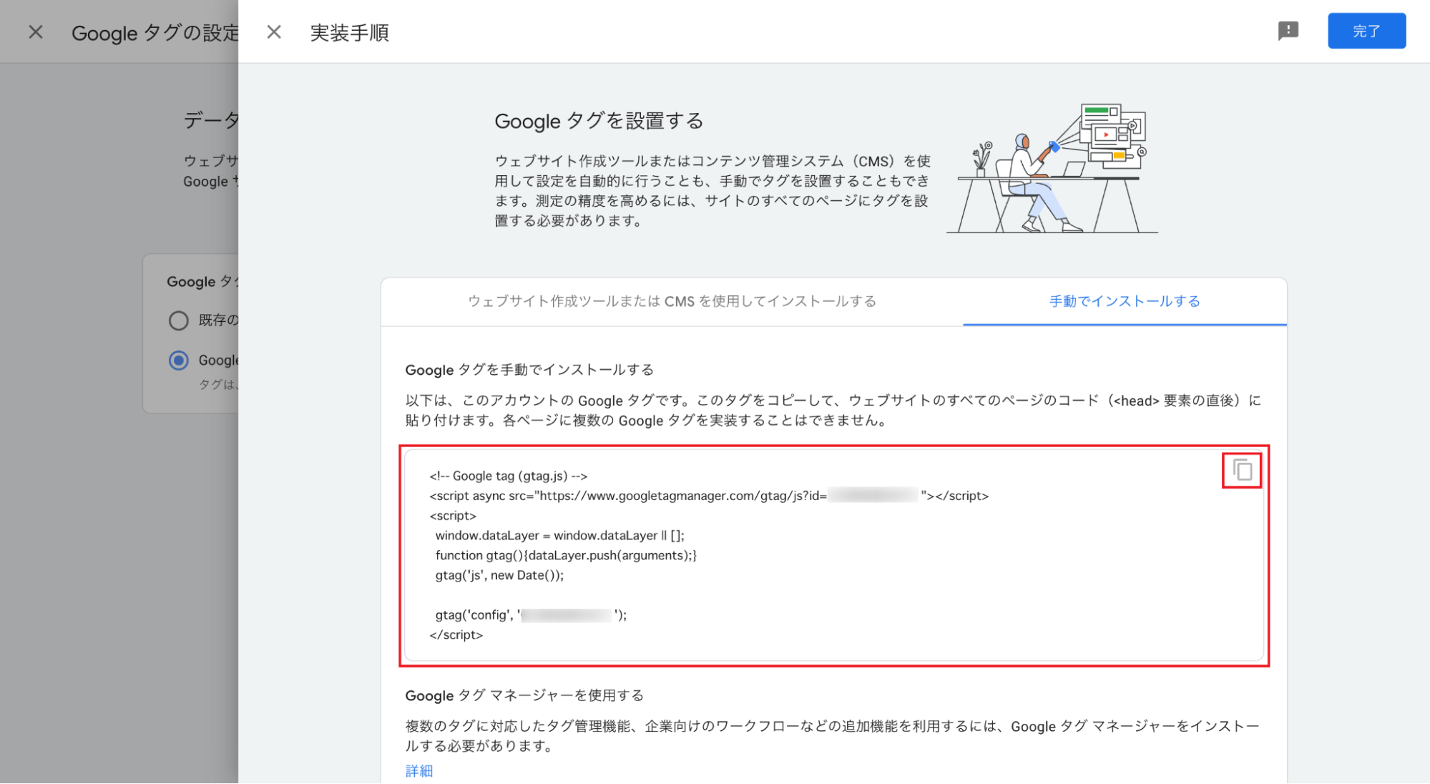Click the Google タグ マネージャーを使用する heading
The width and height of the screenshot is (1430, 784).
524,695
